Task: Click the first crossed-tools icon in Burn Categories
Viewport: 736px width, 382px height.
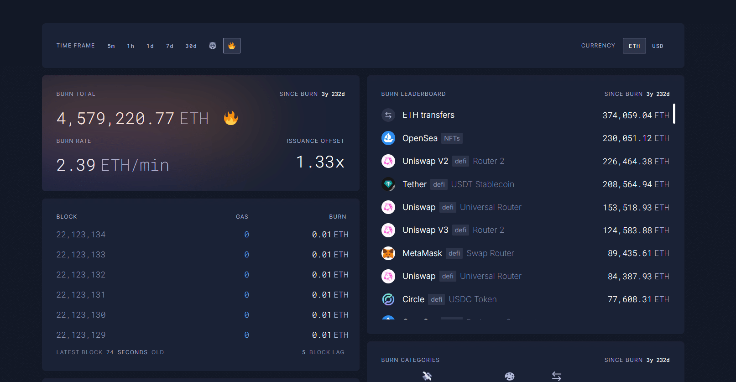Action: coord(427,376)
